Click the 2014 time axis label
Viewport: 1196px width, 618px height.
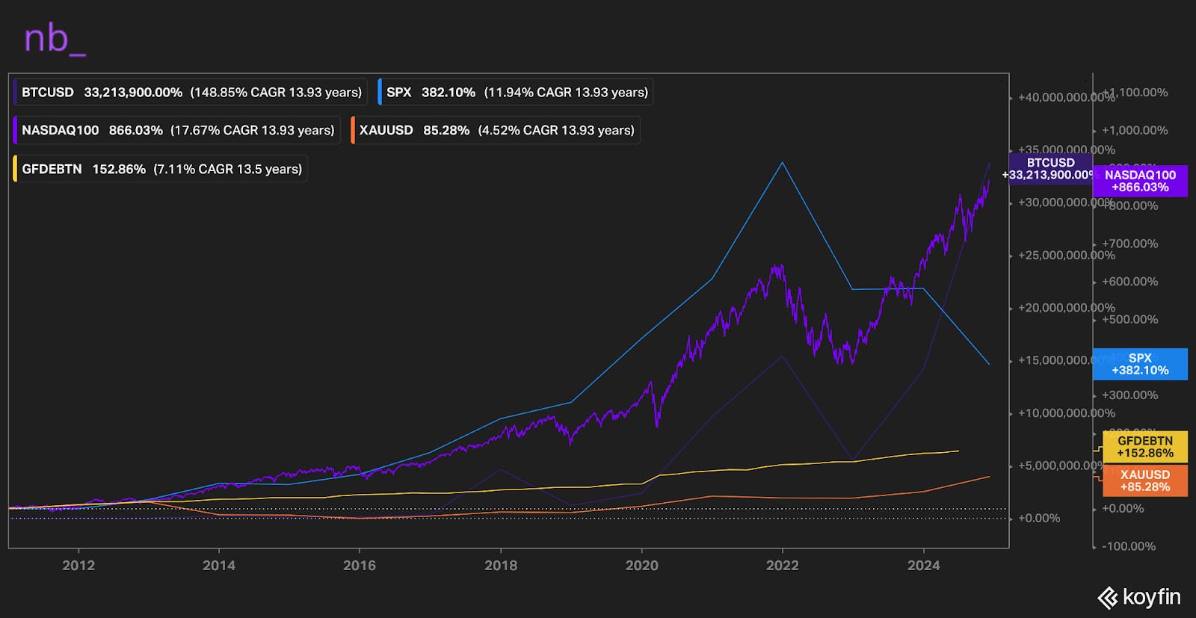219,566
